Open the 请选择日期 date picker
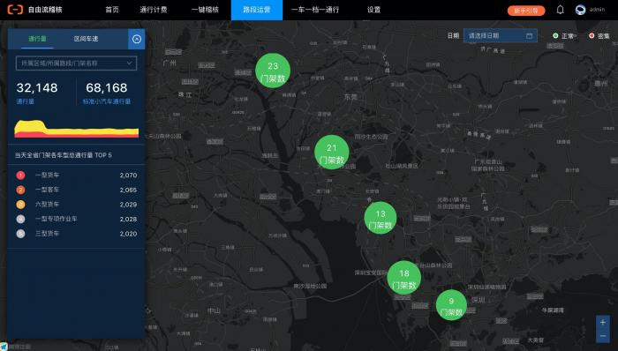 501,36
